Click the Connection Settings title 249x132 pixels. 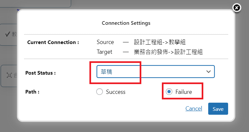coord(126,23)
